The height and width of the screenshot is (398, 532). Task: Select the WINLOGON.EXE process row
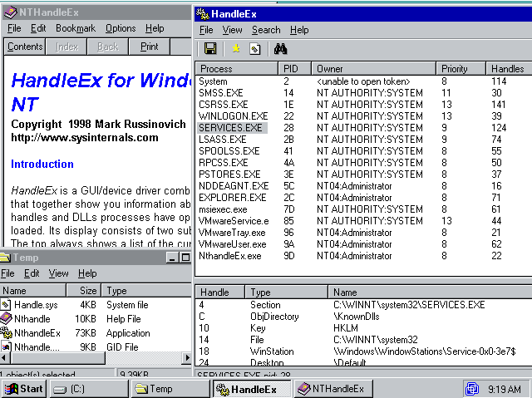click(363, 116)
